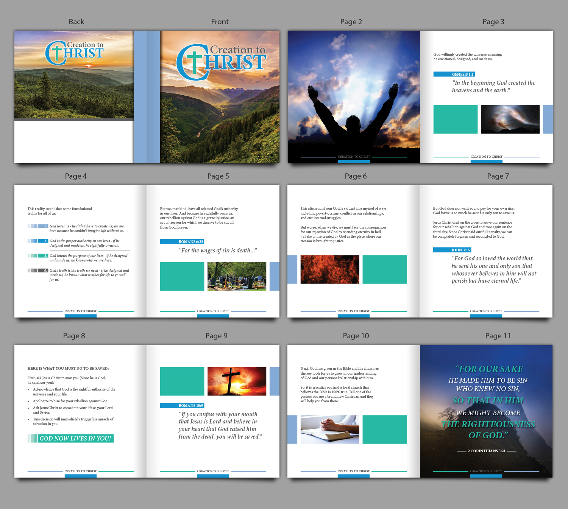Click the paragraph 'This alienation from God is evident'
This screenshot has height=509, width=568.
tap(343, 213)
